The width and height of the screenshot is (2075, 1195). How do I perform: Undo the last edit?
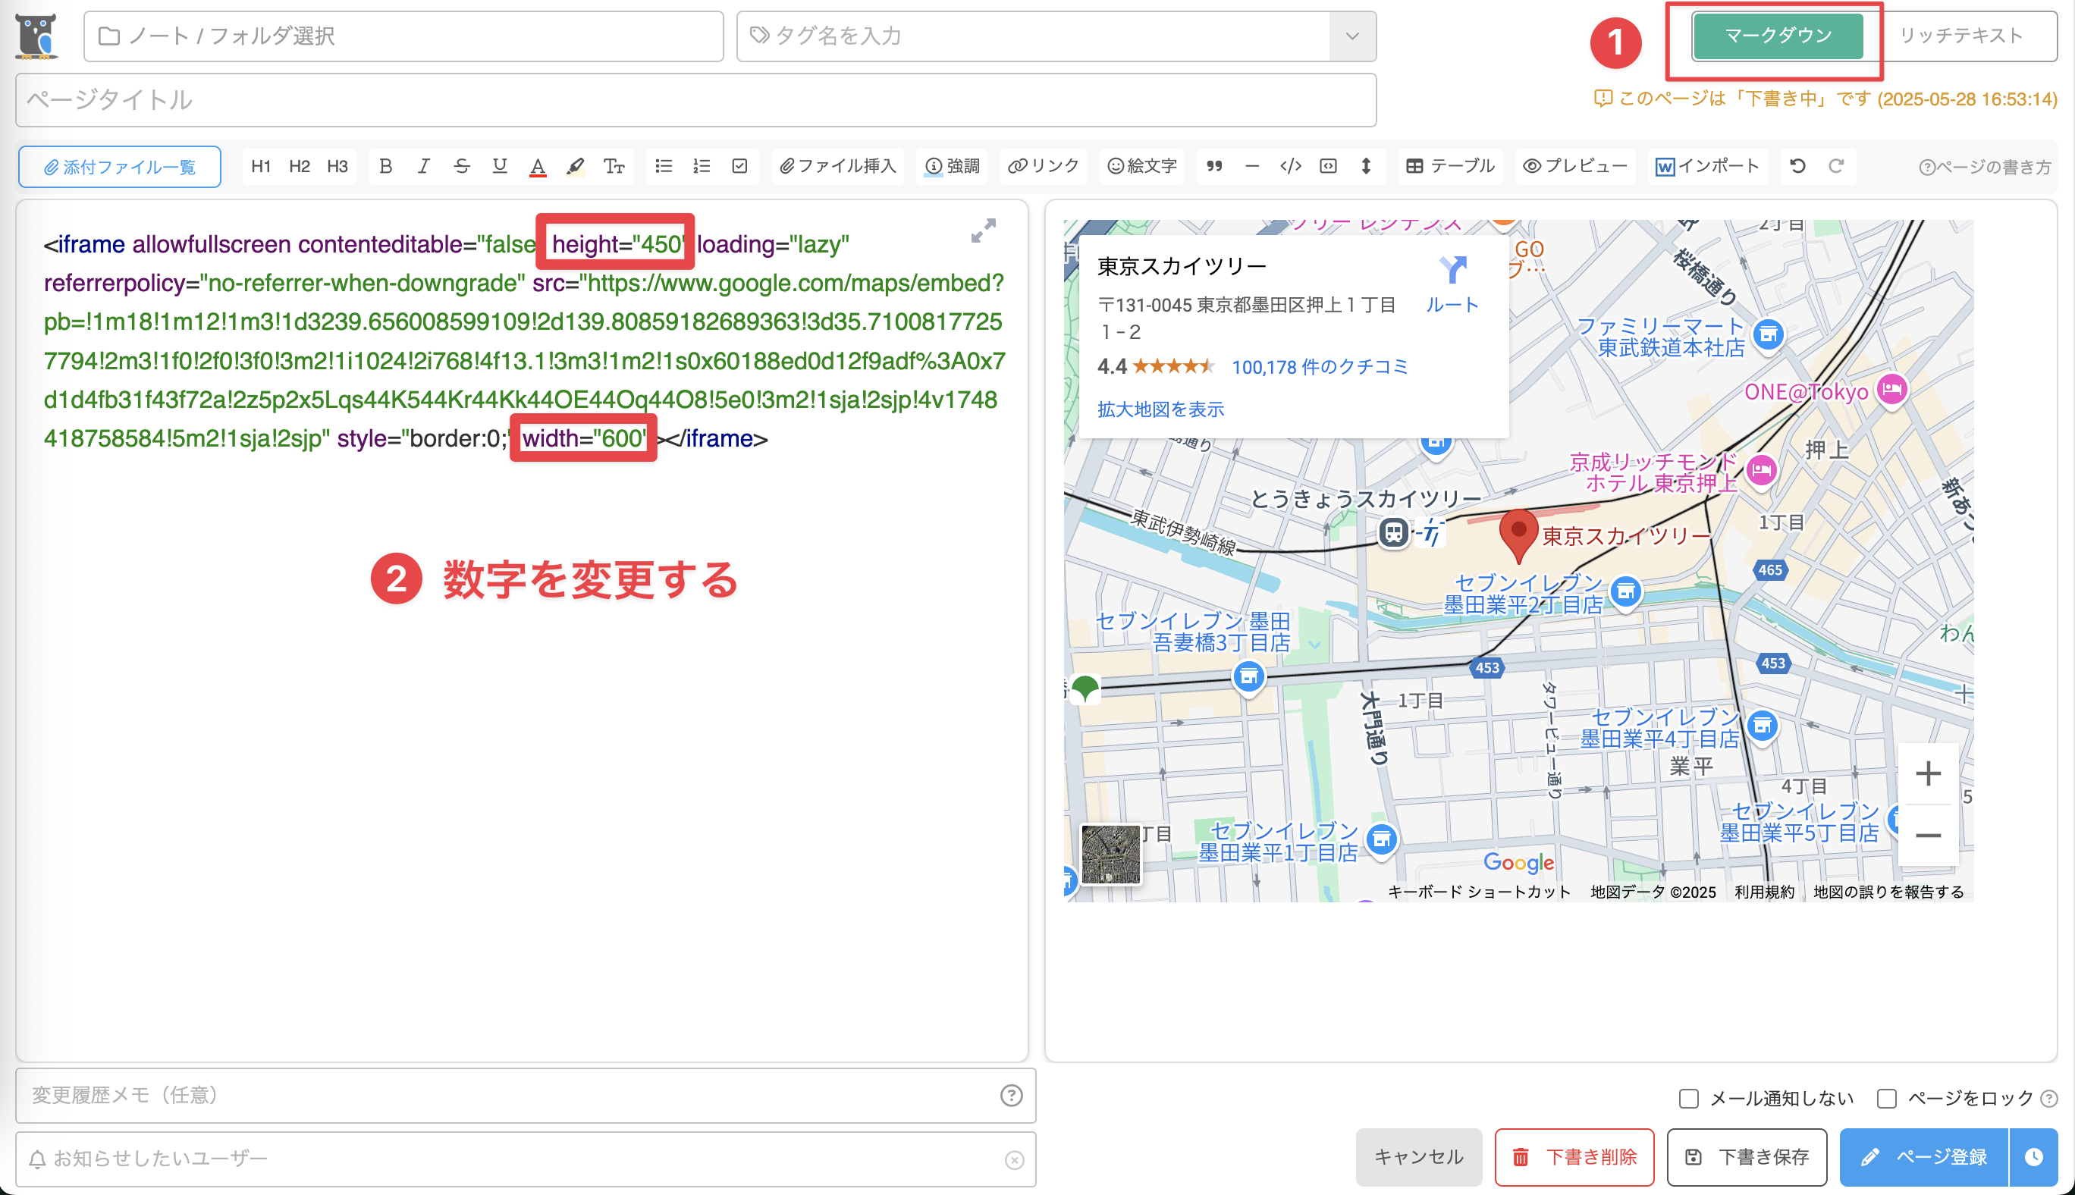pyautogui.click(x=1797, y=167)
